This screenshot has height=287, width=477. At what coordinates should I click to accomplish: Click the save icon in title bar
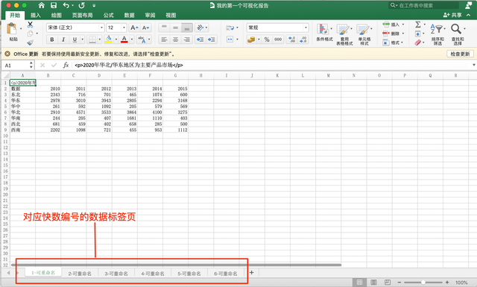coord(54,5)
